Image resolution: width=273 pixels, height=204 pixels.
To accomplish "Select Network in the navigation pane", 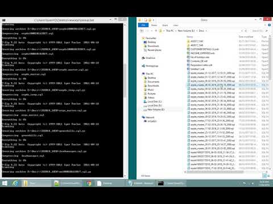I will [x=150, y=117].
